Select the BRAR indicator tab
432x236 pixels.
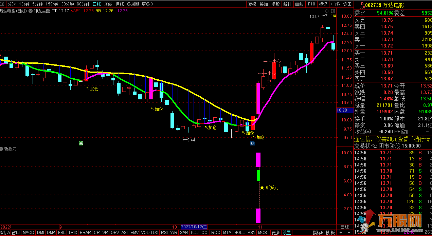click(x=85, y=233)
